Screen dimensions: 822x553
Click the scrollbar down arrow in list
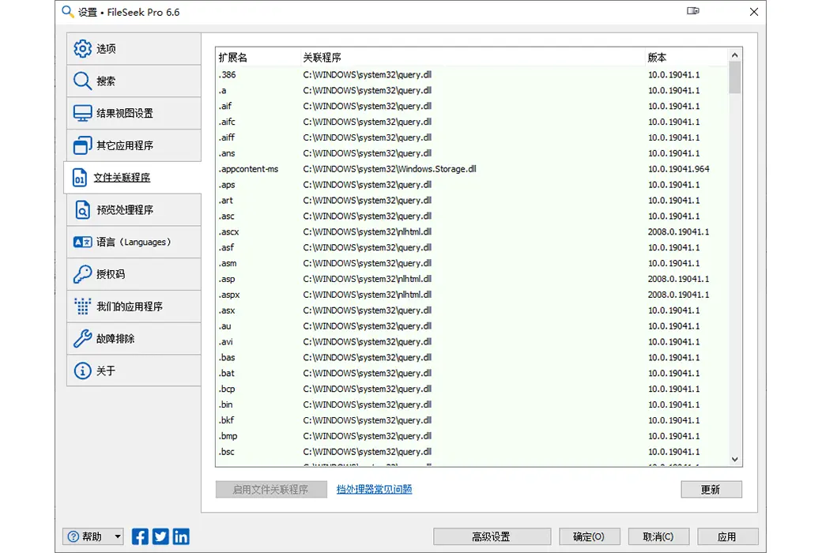[x=735, y=459]
